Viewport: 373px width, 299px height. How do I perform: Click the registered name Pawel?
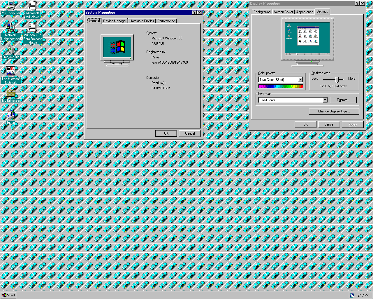coord(156,57)
